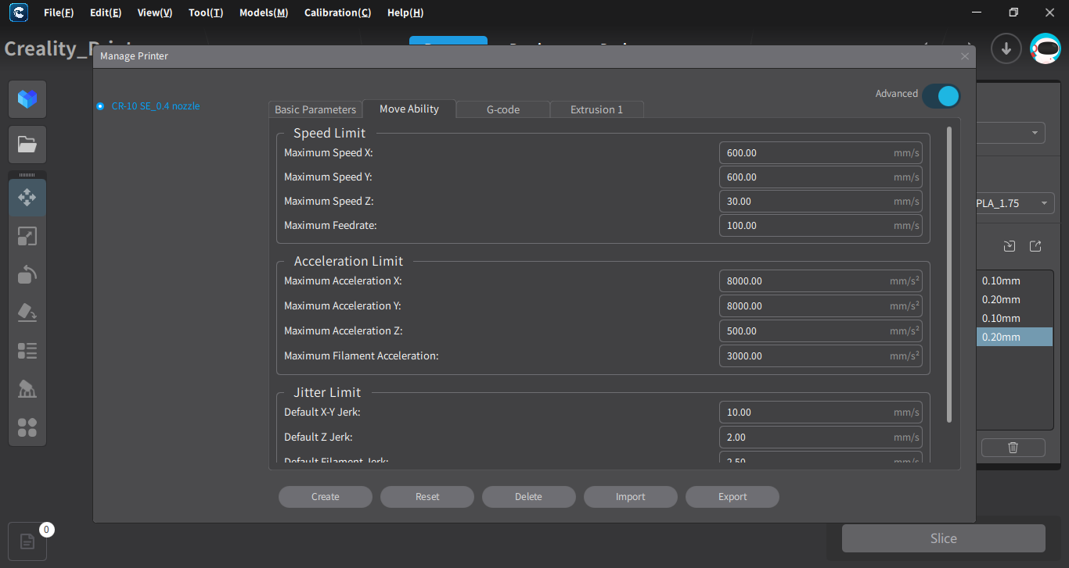Select the Move Ability tab
Screen dimensions: 1069x568
409,109
